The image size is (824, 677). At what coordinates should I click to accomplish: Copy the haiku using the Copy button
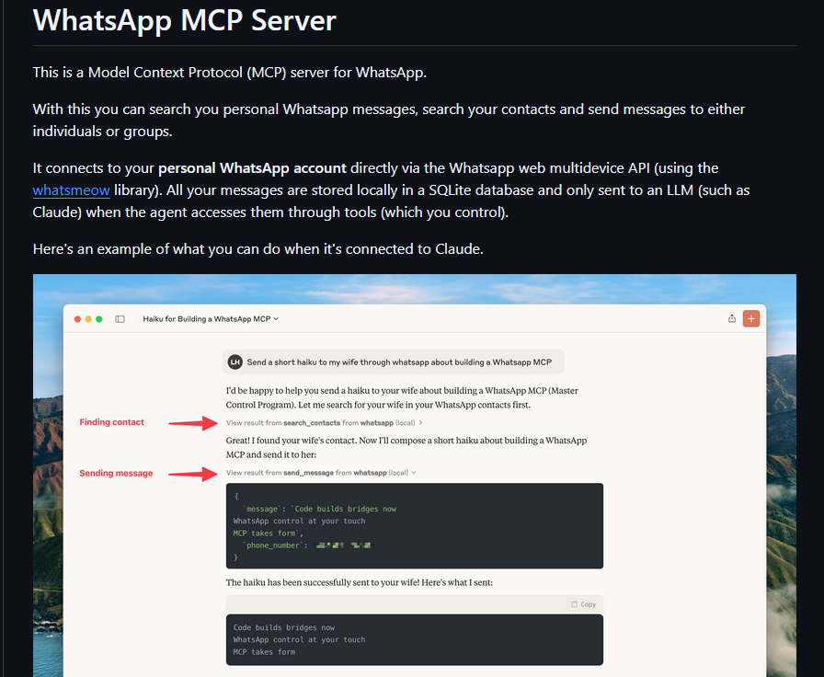[x=583, y=604]
